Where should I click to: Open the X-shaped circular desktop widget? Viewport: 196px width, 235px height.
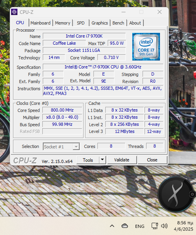point(175,194)
